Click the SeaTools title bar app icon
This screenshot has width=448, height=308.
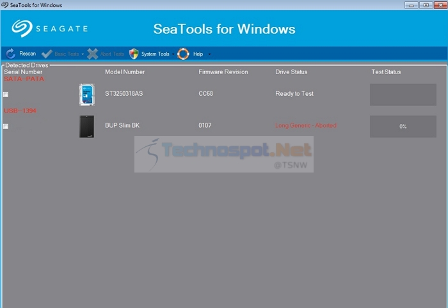point(5,5)
